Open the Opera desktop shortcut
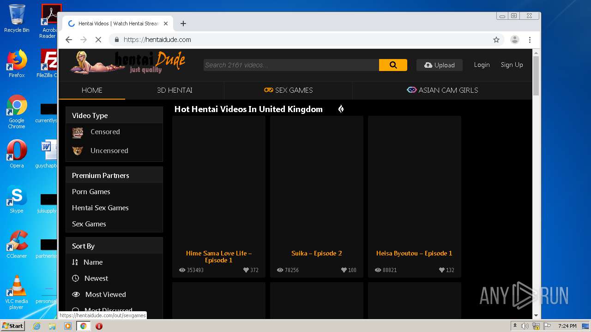591x332 pixels. coord(17,154)
